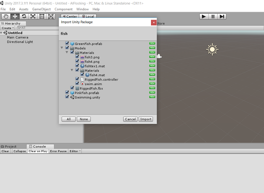Open the Editor dropdown in Console
This screenshot has width=264, height=193.
[75, 151]
